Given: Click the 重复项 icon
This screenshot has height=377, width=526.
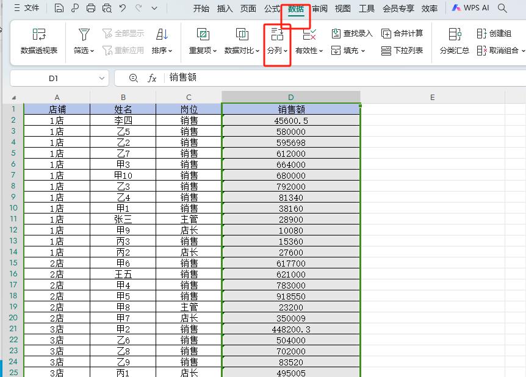Looking at the screenshot, I should (203, 34).
